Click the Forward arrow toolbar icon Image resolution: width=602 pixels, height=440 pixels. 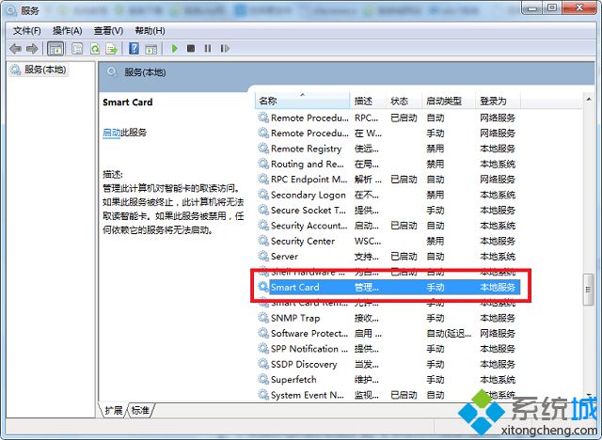tap(32, 49)
